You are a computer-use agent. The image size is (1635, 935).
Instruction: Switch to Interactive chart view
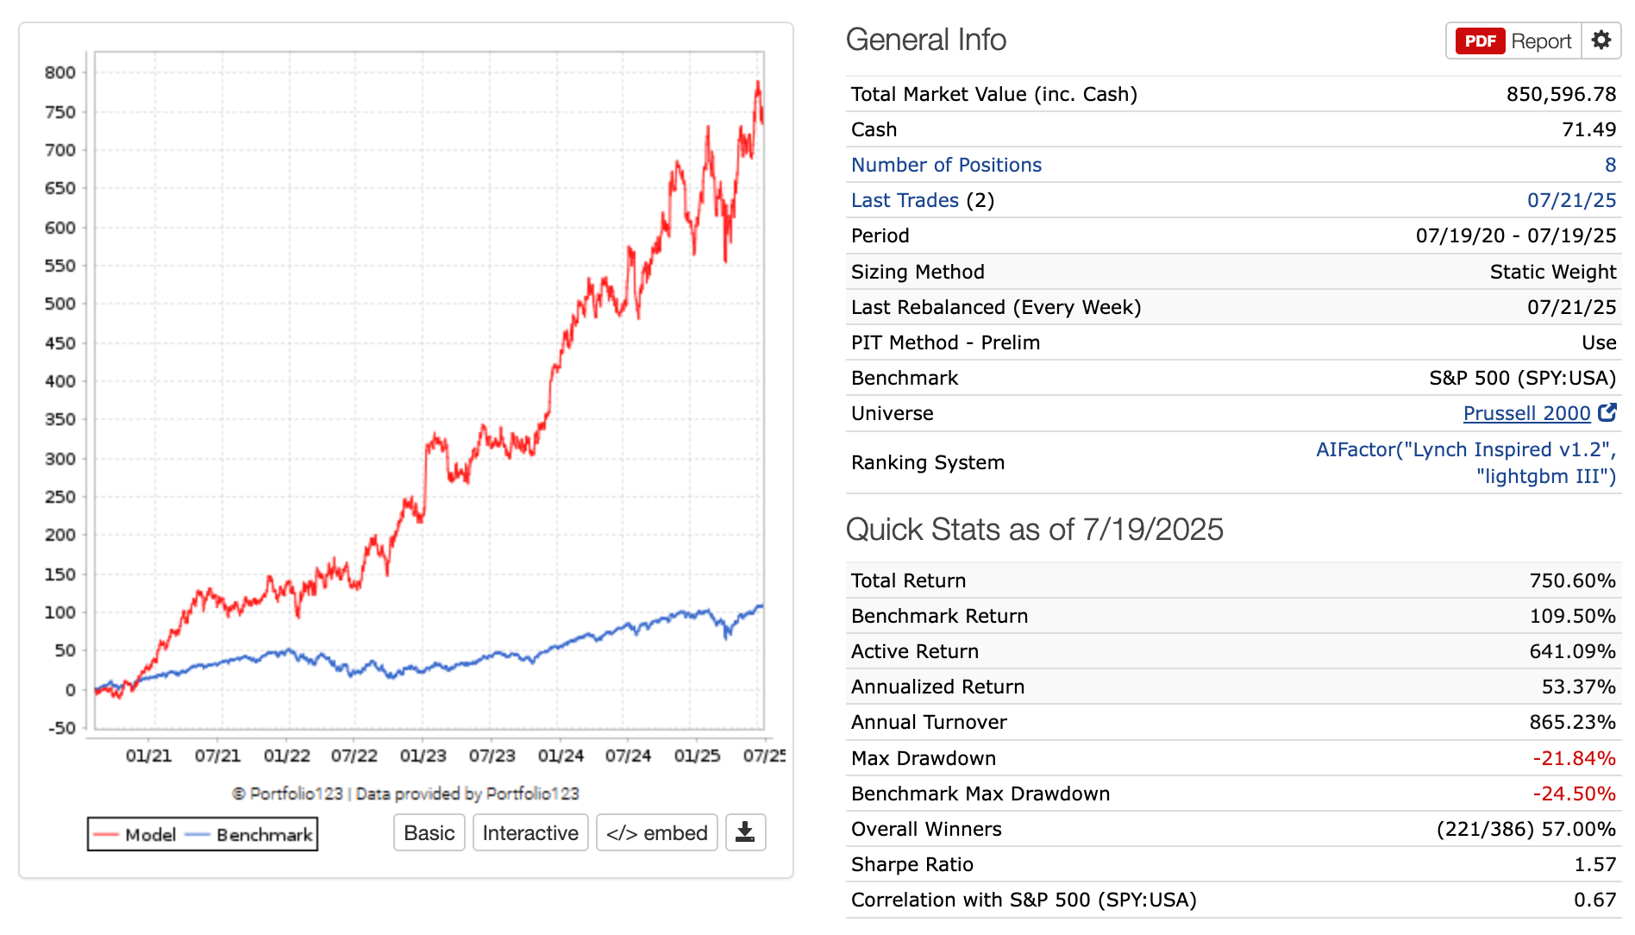pyautogui.click(x=529, y=832)
